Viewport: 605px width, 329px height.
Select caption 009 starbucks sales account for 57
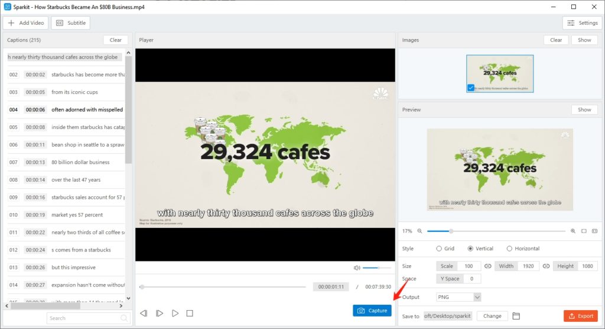(x=66, y=197)
